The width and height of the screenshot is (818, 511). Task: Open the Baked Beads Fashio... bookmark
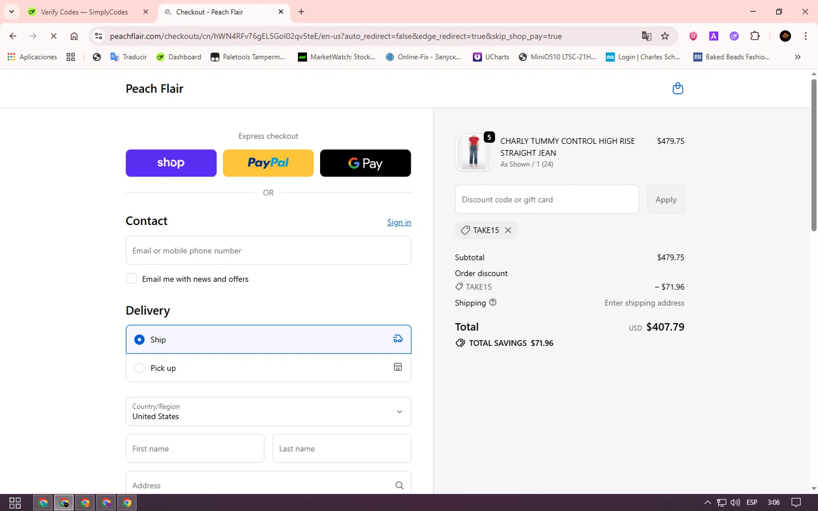(731, 57)
